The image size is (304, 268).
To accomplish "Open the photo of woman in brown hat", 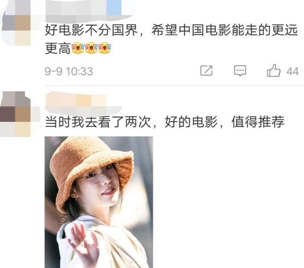I will coord(99,202).
